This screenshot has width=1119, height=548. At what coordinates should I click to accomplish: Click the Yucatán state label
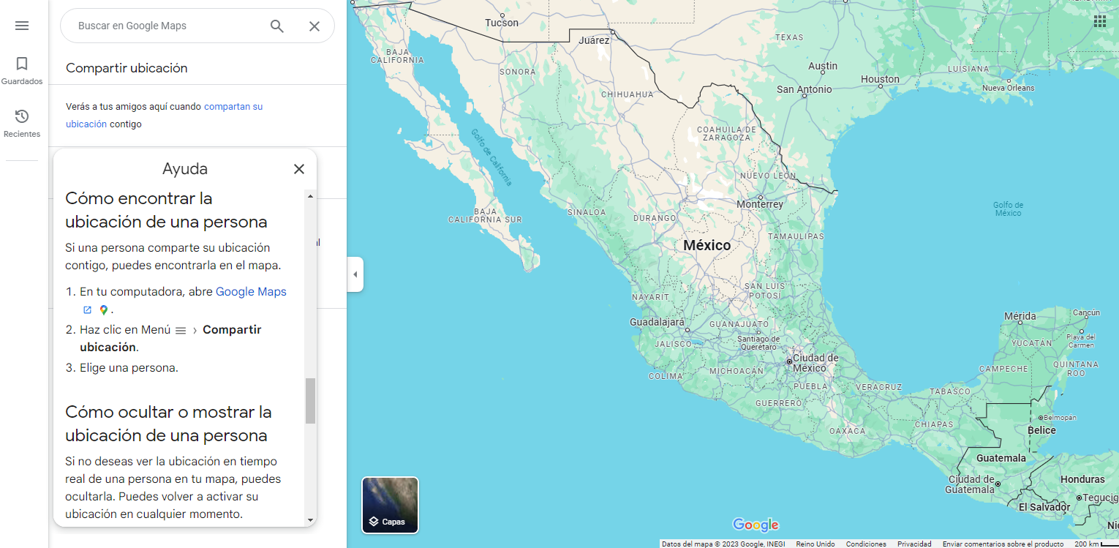point(1031,343)
